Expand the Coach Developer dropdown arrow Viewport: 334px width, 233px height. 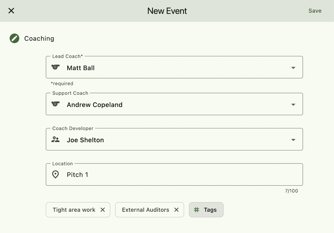293,140
